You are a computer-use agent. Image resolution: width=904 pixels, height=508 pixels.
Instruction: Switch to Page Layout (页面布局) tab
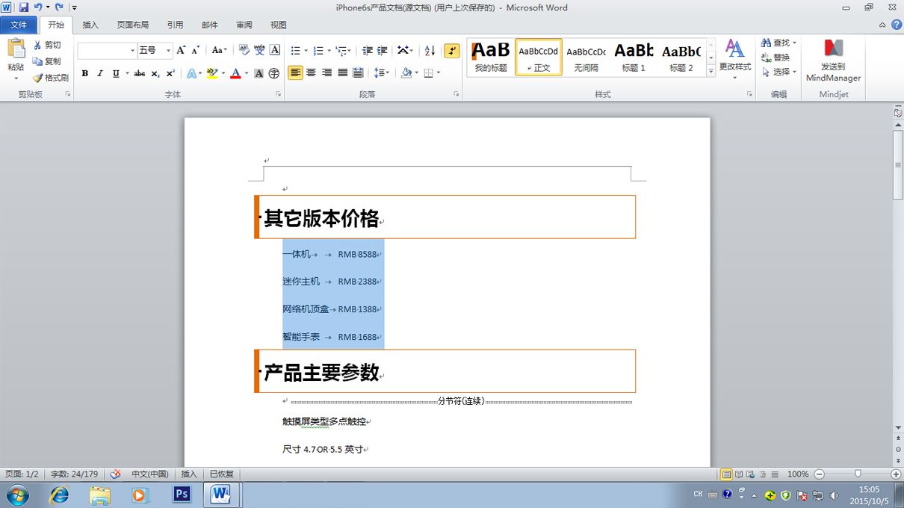(x=132, y=25)
